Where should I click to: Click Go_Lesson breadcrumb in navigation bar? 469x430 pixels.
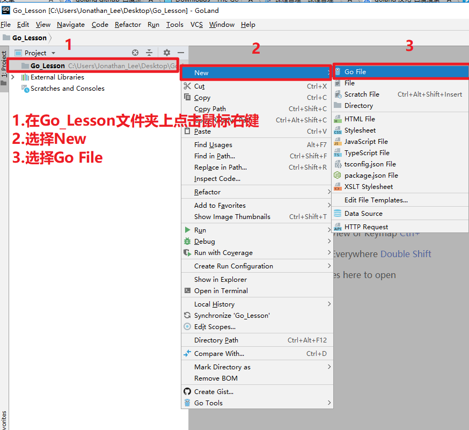tap(30, 38)
